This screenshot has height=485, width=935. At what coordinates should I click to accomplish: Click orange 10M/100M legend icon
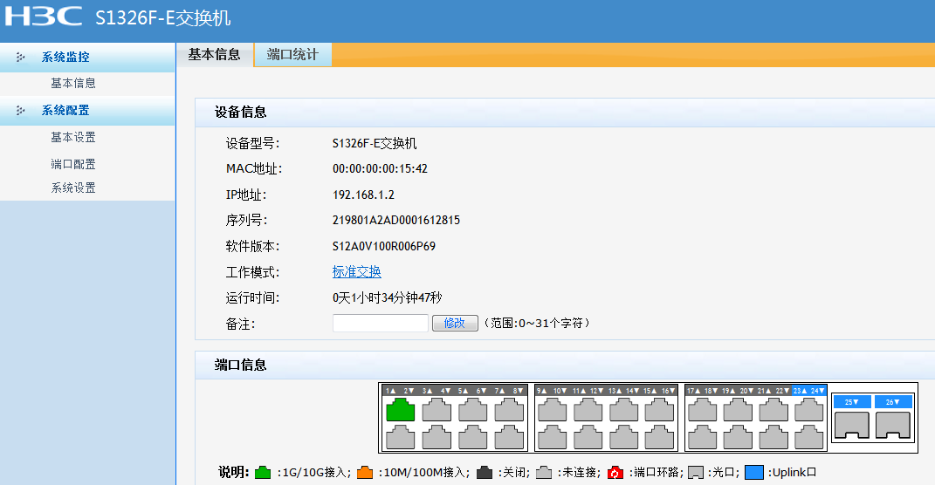pyautogui.click(x=365, y=473)
